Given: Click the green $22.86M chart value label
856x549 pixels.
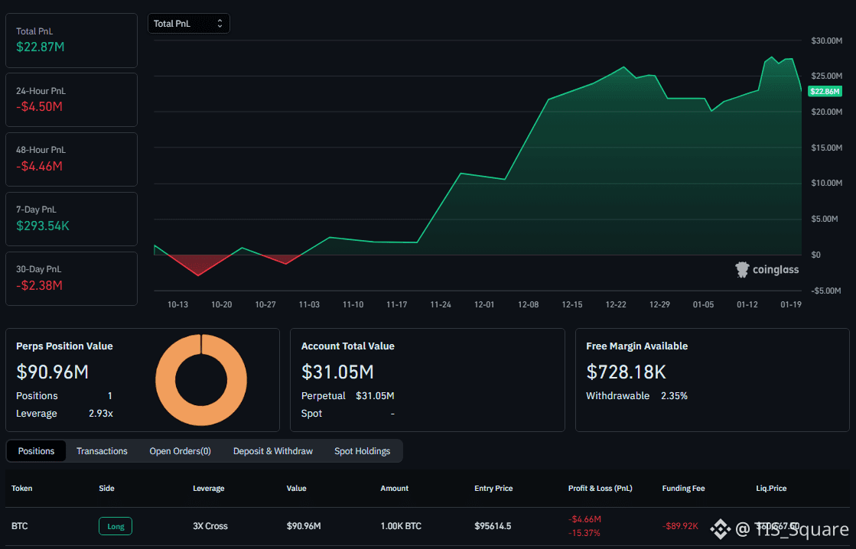Looking at the screenshot, I should pos(825,91).
